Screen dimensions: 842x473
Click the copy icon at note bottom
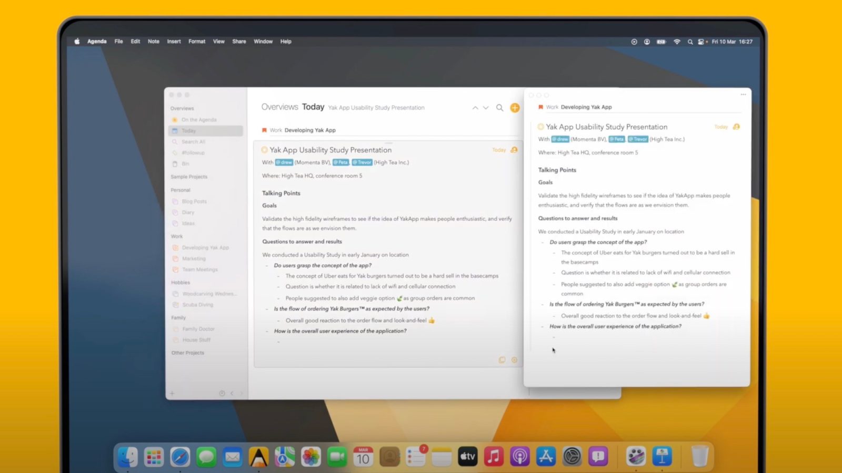[x=502, y=360]
